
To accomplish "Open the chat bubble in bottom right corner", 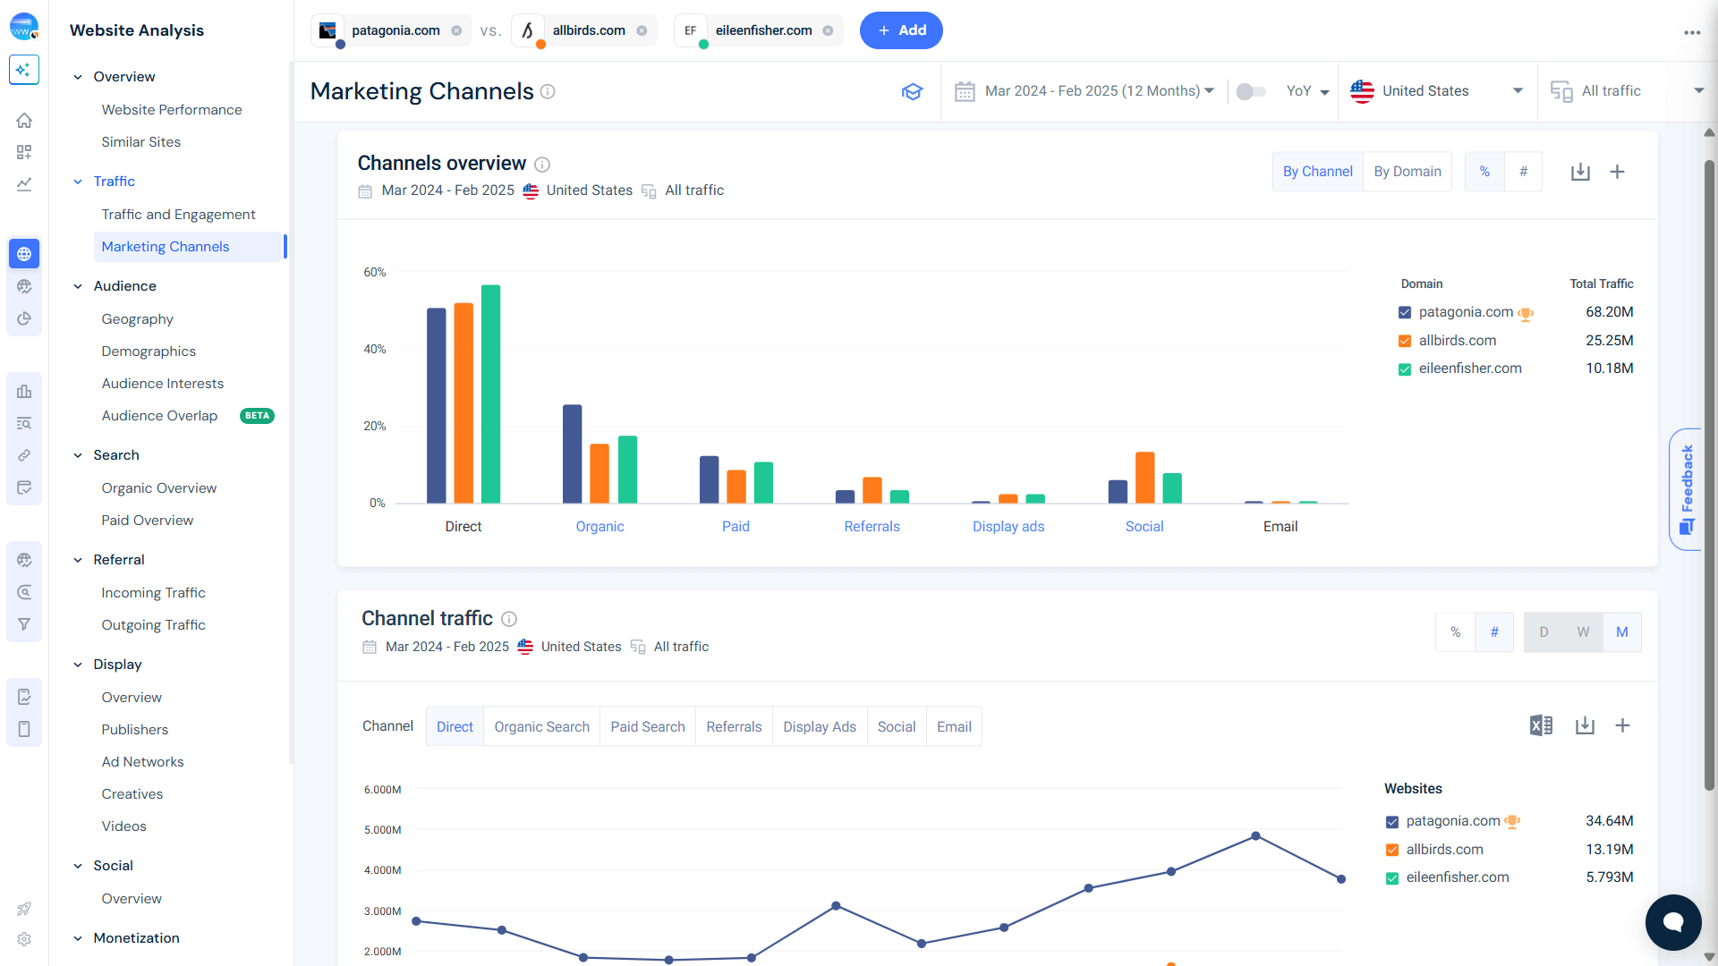I will pos(1672,922).
